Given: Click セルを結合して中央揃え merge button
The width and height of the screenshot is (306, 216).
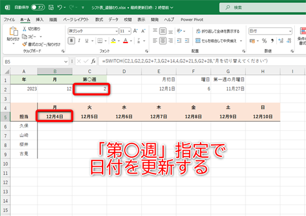Looking at the screenshot, I should click(x=216, y=41).
